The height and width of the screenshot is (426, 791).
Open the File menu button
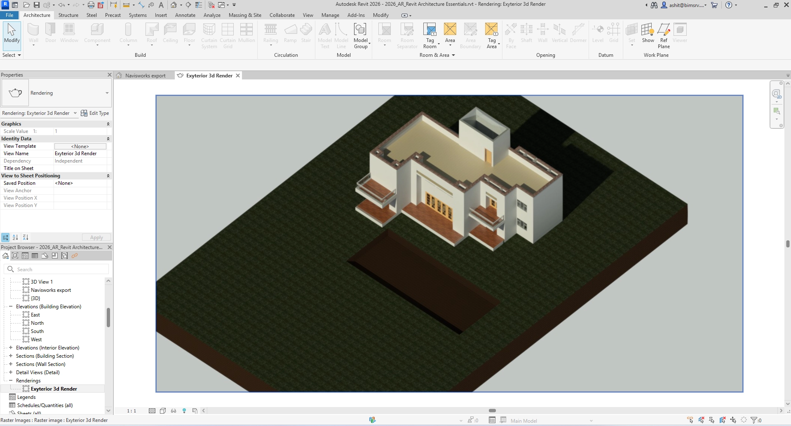9,15
